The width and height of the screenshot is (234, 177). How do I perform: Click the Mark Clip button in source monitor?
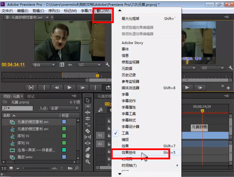(x=31, y=88)
